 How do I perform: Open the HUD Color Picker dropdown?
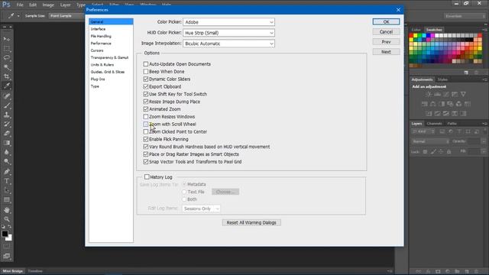229,33
